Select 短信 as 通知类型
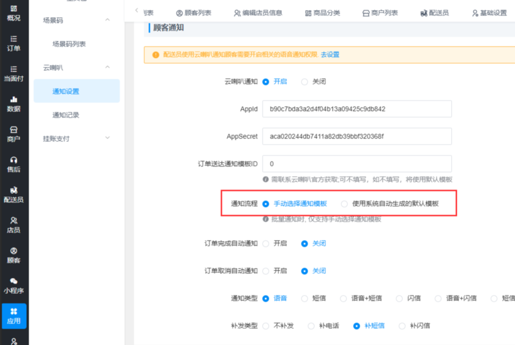Image resolution: width=515 pixels, height=345 pixels. tap(305, 299)
